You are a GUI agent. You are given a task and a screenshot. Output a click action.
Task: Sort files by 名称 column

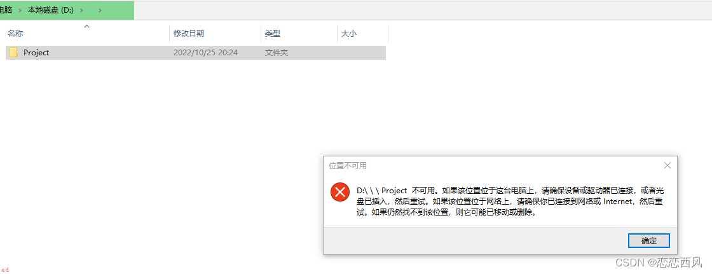15,34
